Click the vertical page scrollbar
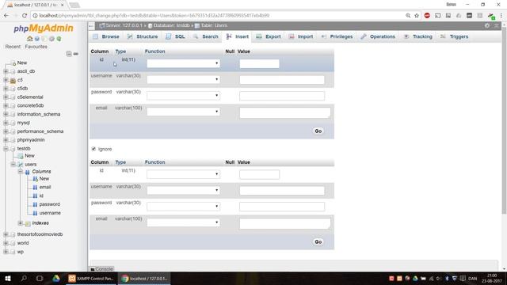This screenshot has width=507, height=285. pyautogui.click(x=504, y=120)
